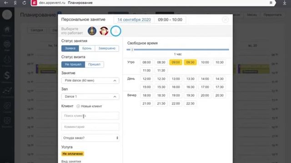The height and width of the screenshot is (163, 291).
Task: Focus the Поиск клиента search field
Action: pyautogui.click(x=90, y=116)
